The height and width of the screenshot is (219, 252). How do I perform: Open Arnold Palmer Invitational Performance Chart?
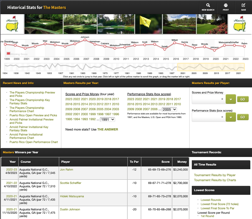[x=26, y=136]
